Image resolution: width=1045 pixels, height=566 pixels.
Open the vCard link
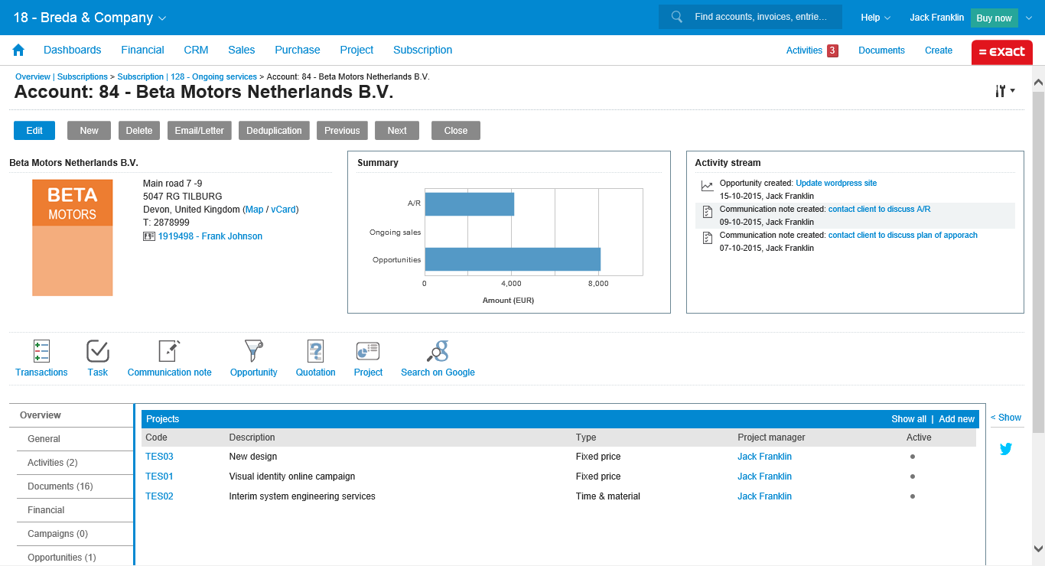(283, 210)
